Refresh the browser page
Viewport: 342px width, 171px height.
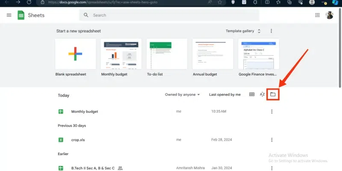point(29,2)
